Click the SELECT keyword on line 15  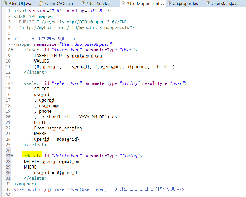coord(42,89)
